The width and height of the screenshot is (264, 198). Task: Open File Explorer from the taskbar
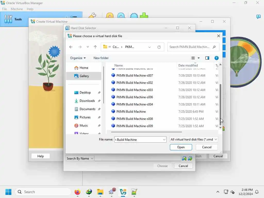(x=100, y=192)
